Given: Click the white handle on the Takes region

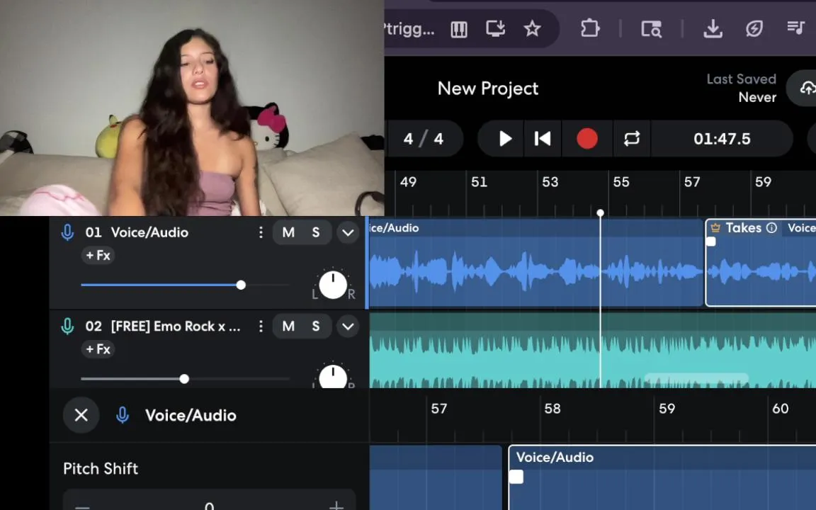Looking at the screenshot, I should coord(711,242).
